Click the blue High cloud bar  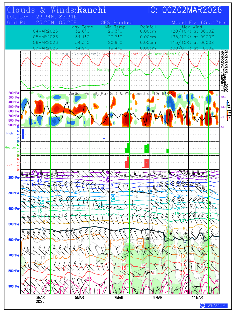23,134
